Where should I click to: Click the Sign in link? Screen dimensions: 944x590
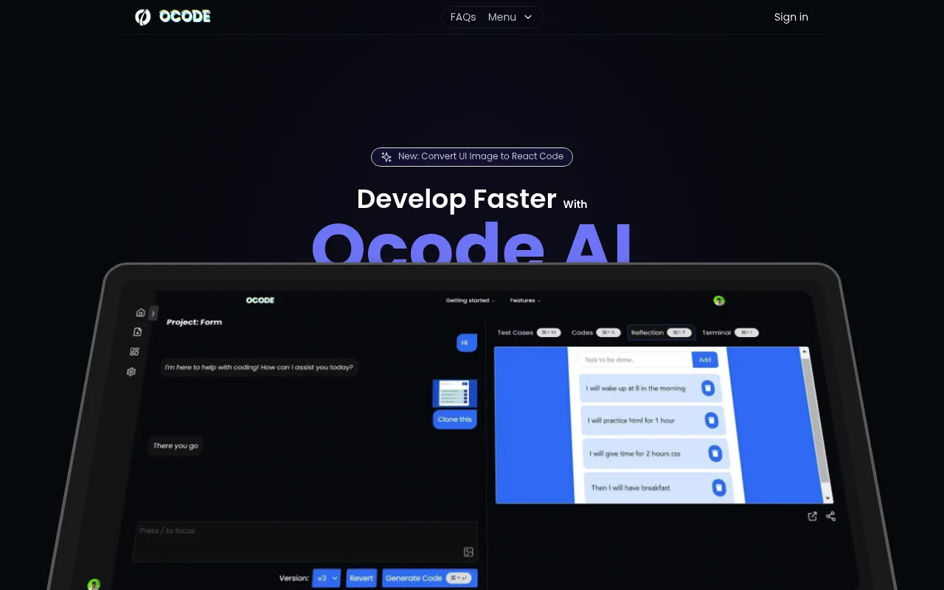pyautogui.click(x=791, y=17)
